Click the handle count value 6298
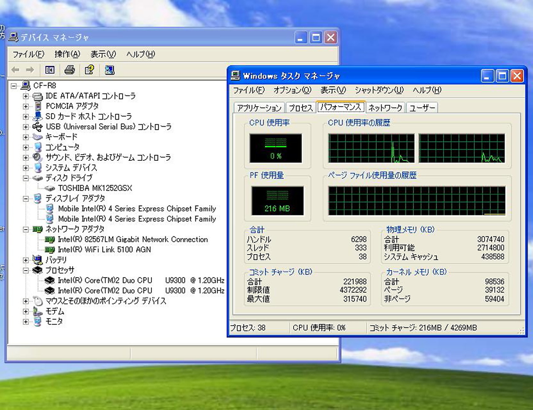Image resolution: width=533 pixels, height=410 pixels. [x=359, y=239]
